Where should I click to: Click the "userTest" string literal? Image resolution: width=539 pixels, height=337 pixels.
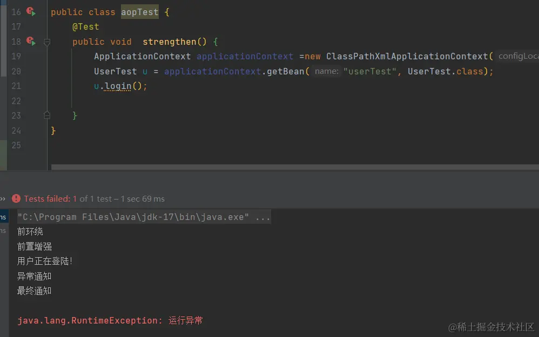coord(370,71)
